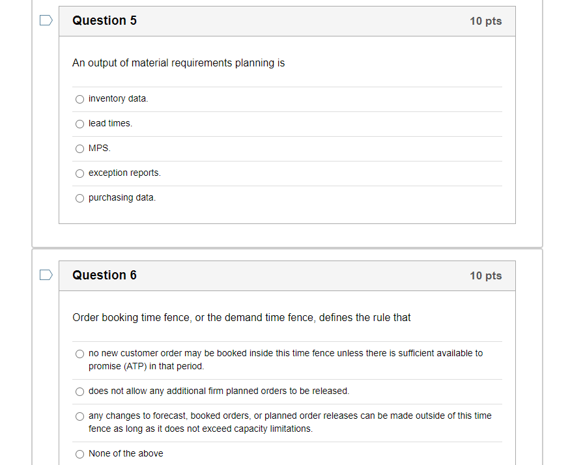This screenshot has height=465, width=583.
Task: Click the 10 pts label on Question 5
Action: click(x=487, y=21)
